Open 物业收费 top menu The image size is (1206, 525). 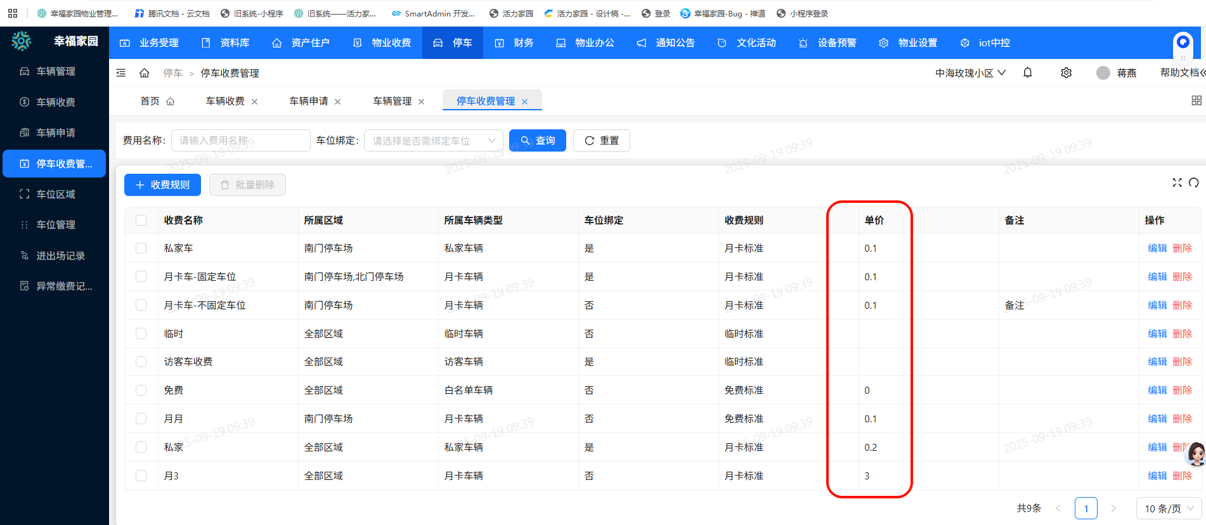(382, 42)
